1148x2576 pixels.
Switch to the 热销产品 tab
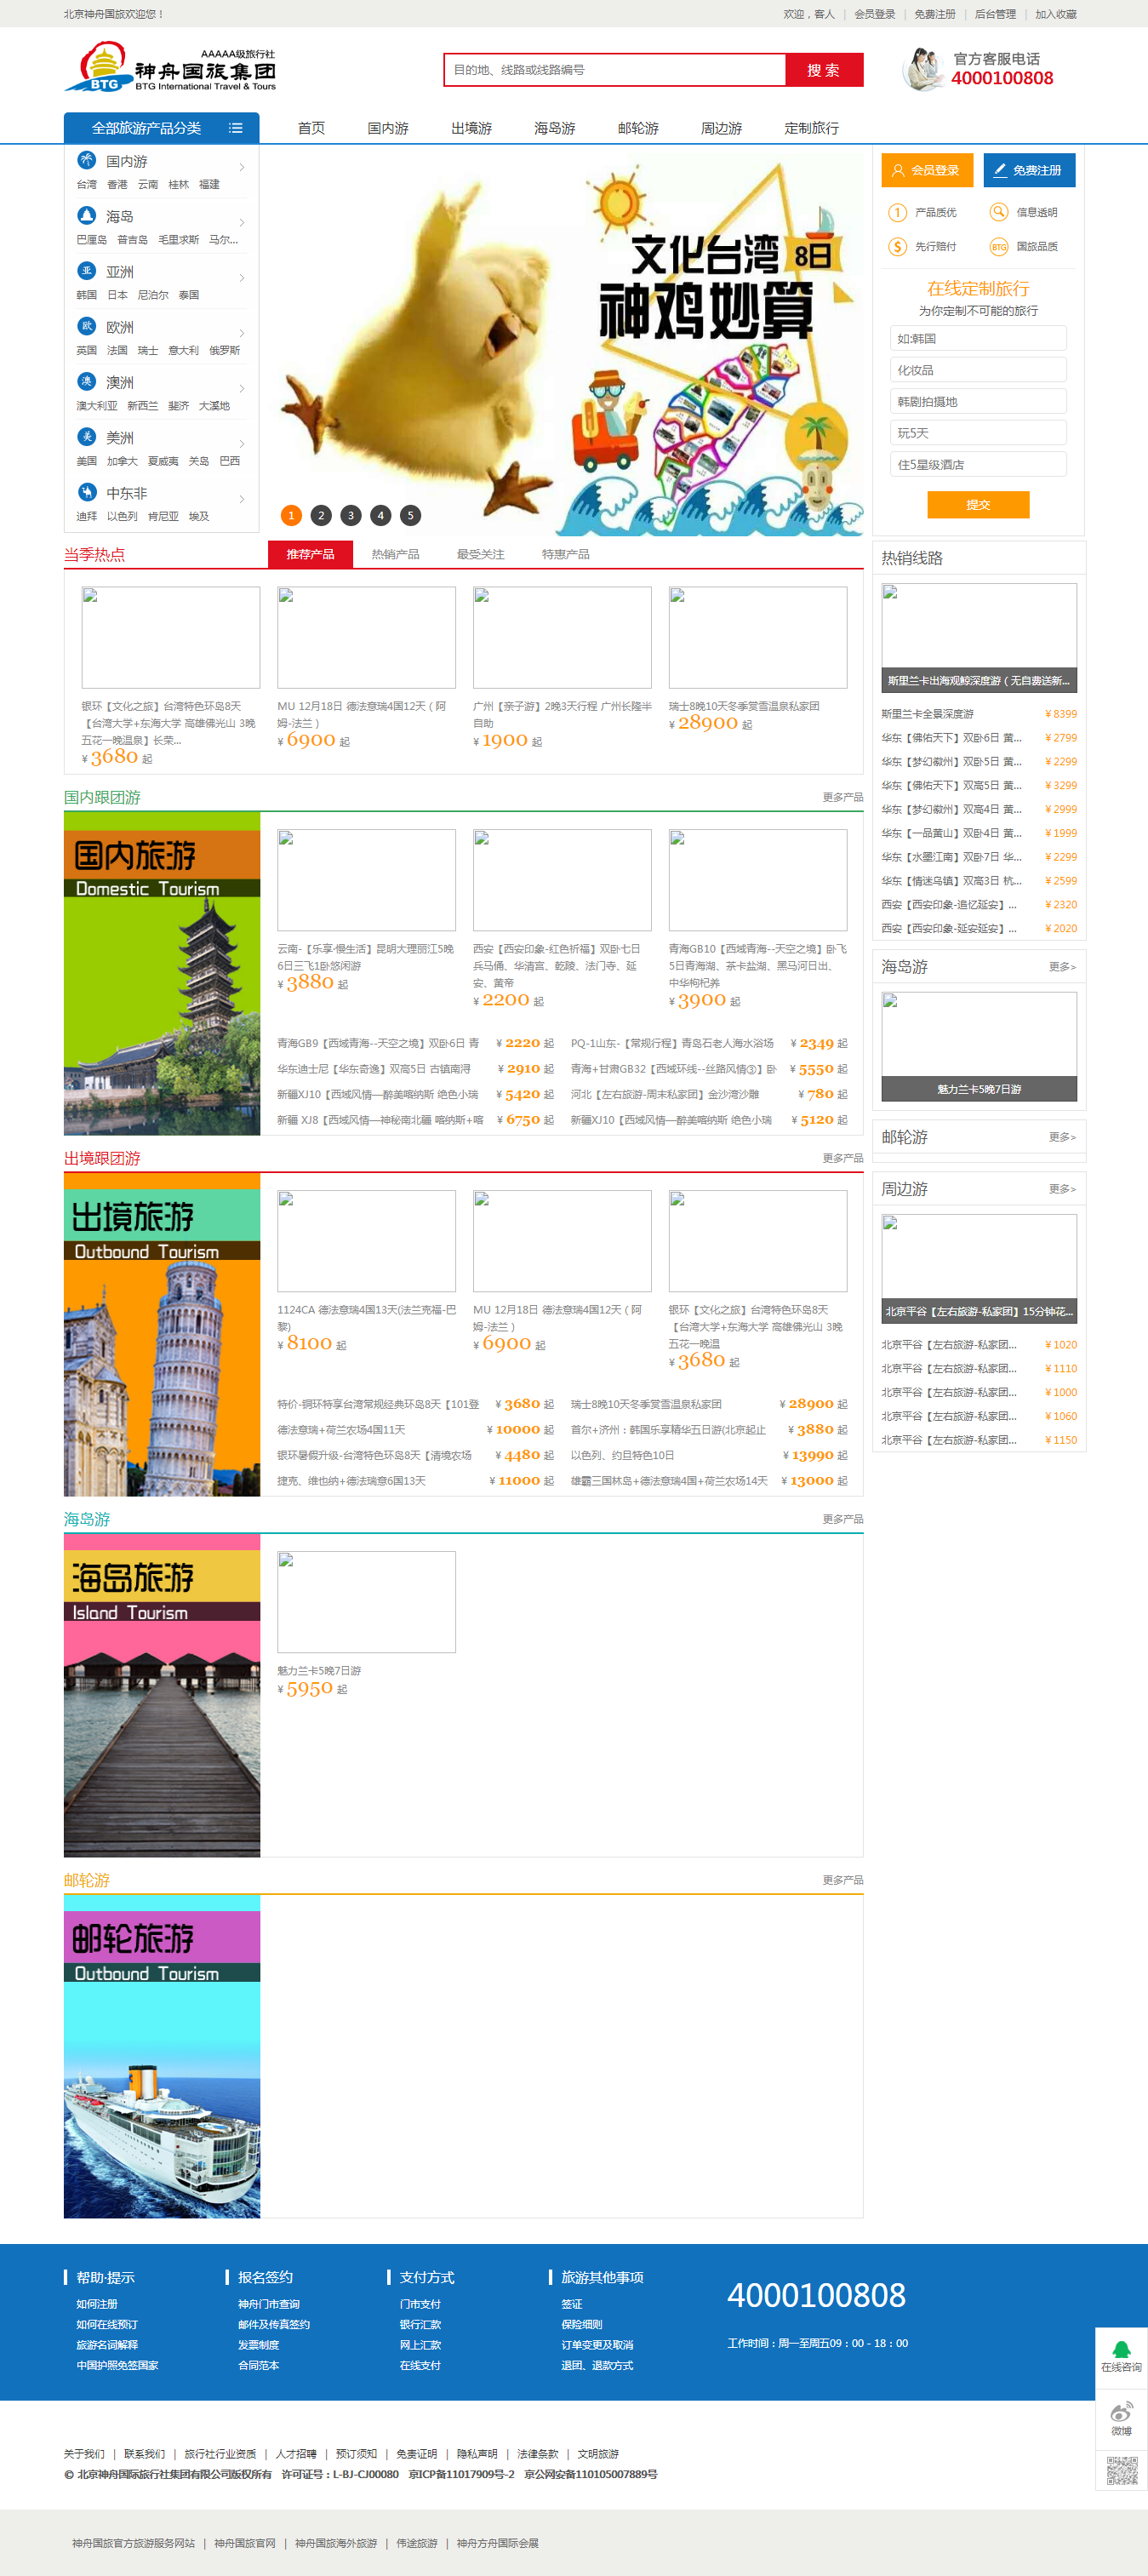tap(395, 554)
